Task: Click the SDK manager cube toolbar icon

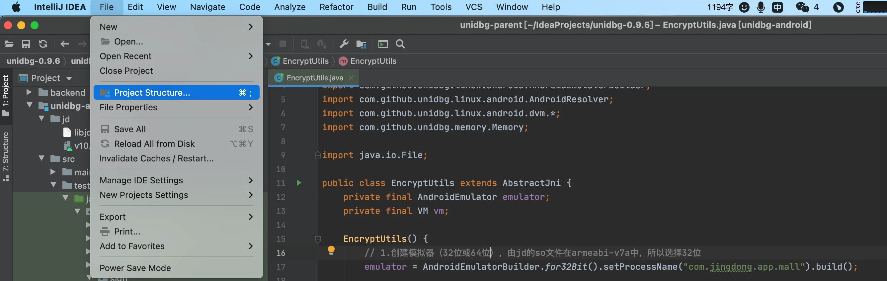Action: pos(322,44)
